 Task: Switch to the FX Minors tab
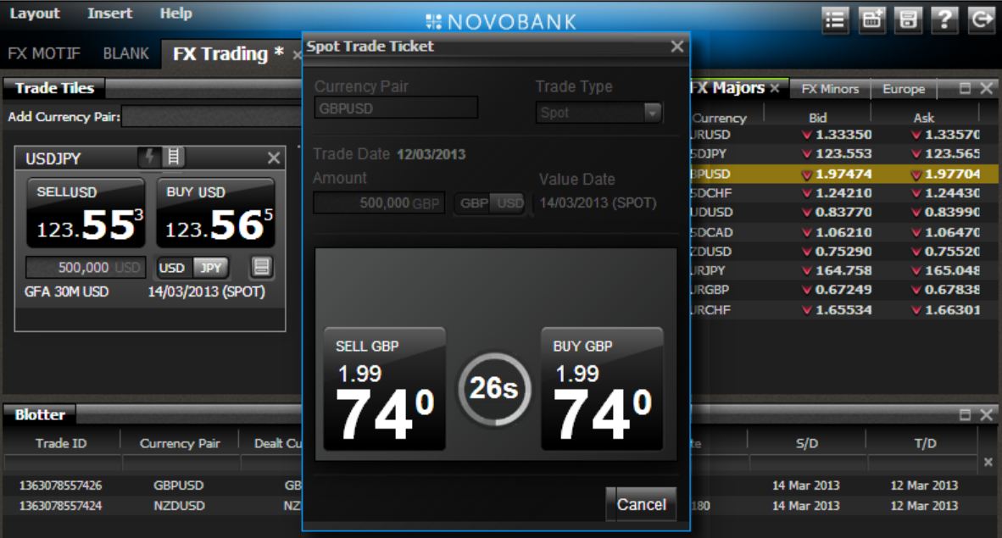830,89
